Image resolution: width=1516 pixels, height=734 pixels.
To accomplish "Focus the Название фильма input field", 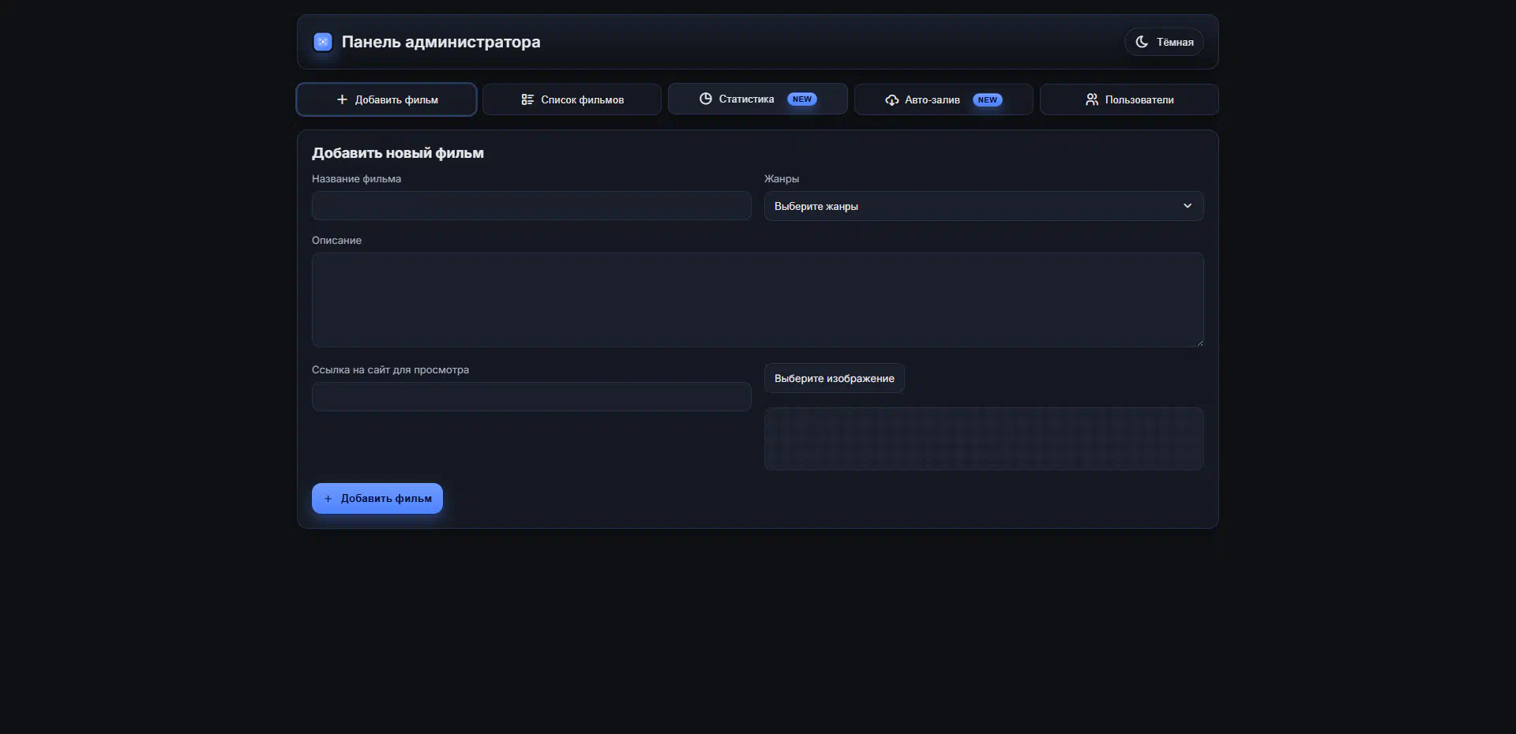I will point(531,206).
